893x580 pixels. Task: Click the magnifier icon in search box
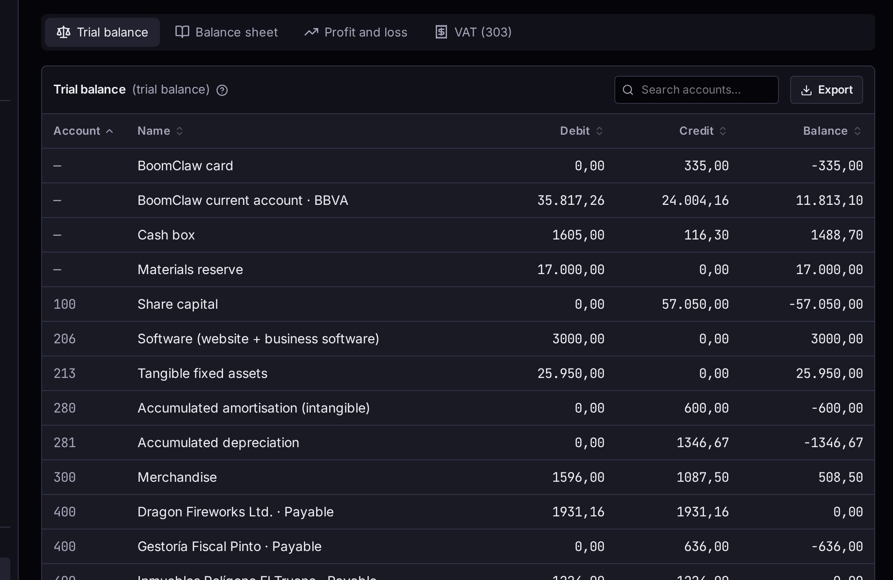[x=628, y=90]
